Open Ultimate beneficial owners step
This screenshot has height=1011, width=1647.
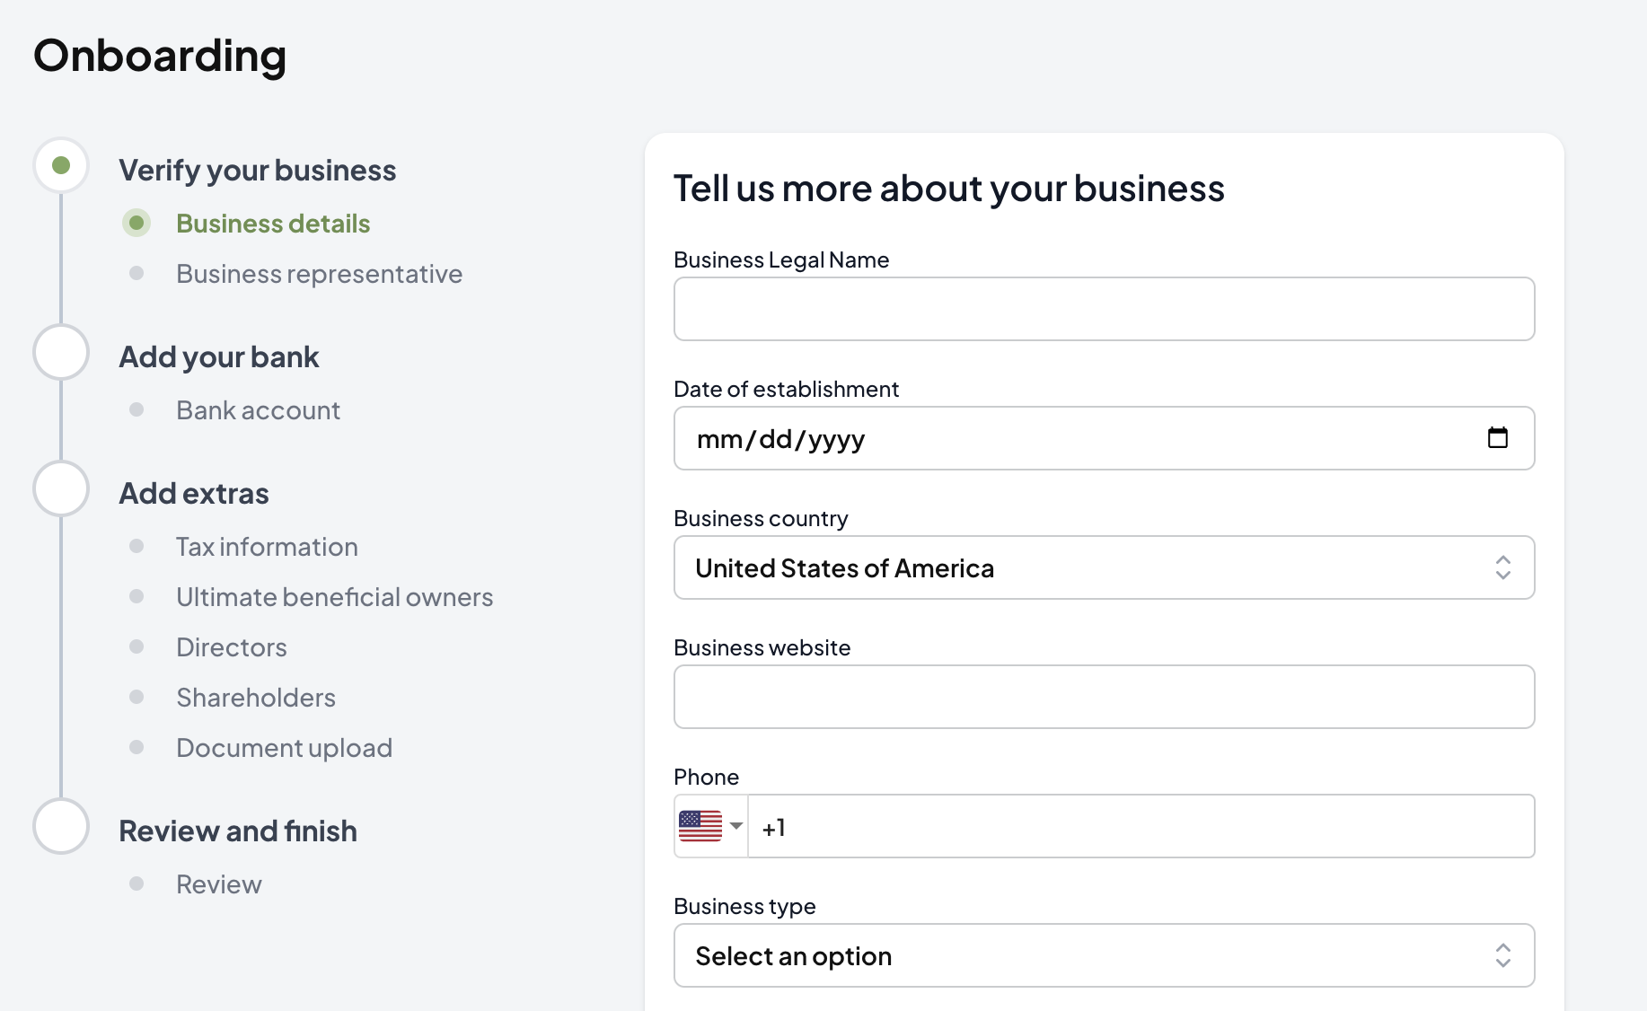[x=334, y=597]
